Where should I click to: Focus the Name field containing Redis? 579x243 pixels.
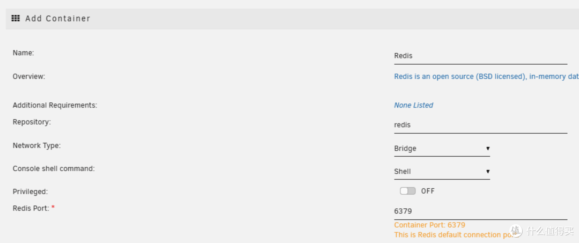480,56
